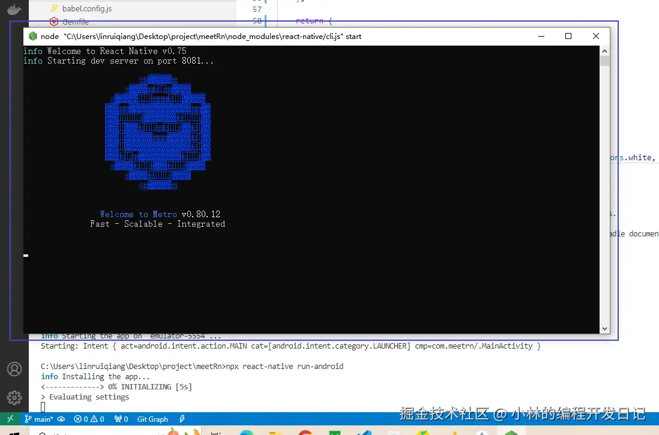Click the console scrollbar up arrow

(x=604, y=51)
